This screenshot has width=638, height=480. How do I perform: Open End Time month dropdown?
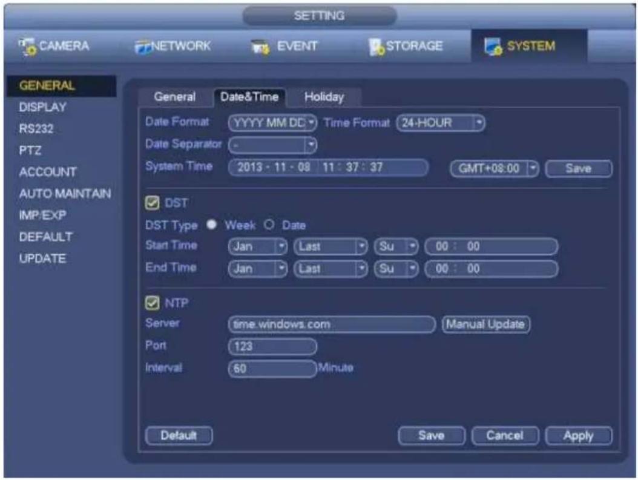[257, 269]
